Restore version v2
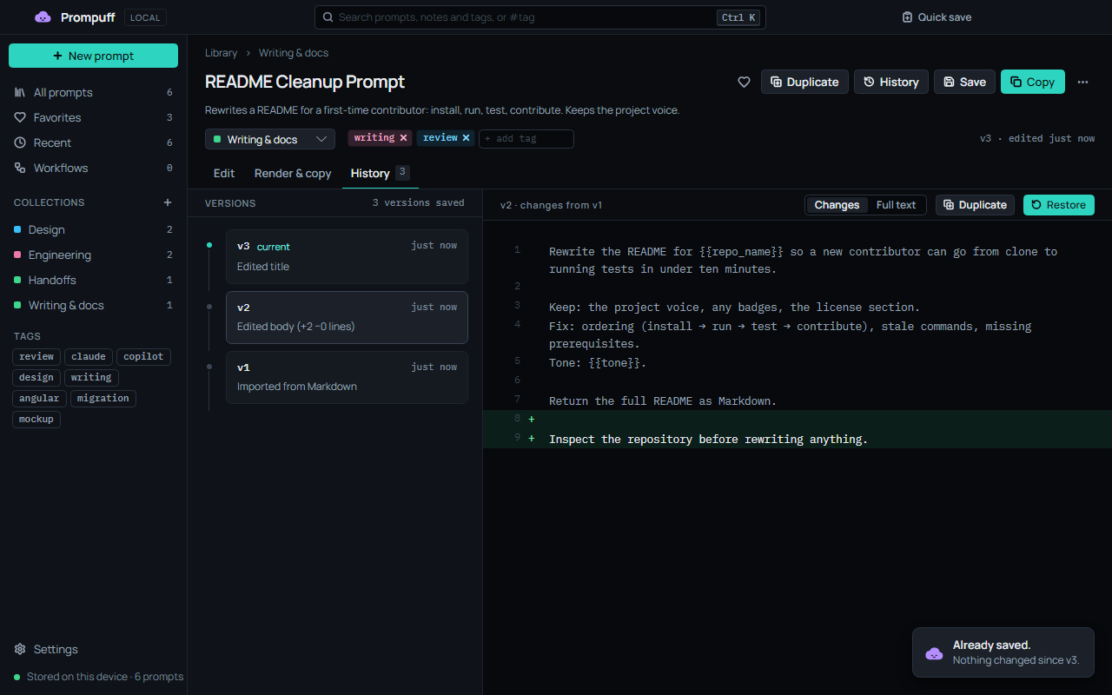The image size is (1112, 695). pos(1058,205)
